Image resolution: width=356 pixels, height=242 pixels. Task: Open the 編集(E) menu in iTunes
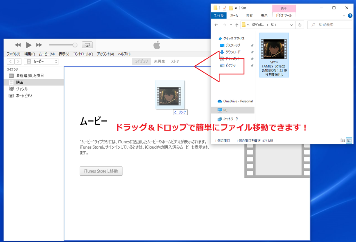pyautogui.click(x=30, y=54)
